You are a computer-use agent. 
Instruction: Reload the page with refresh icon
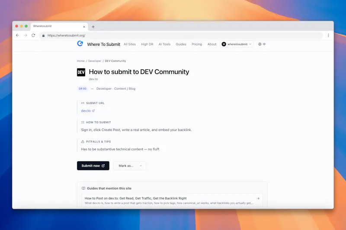tap(33, 35)
